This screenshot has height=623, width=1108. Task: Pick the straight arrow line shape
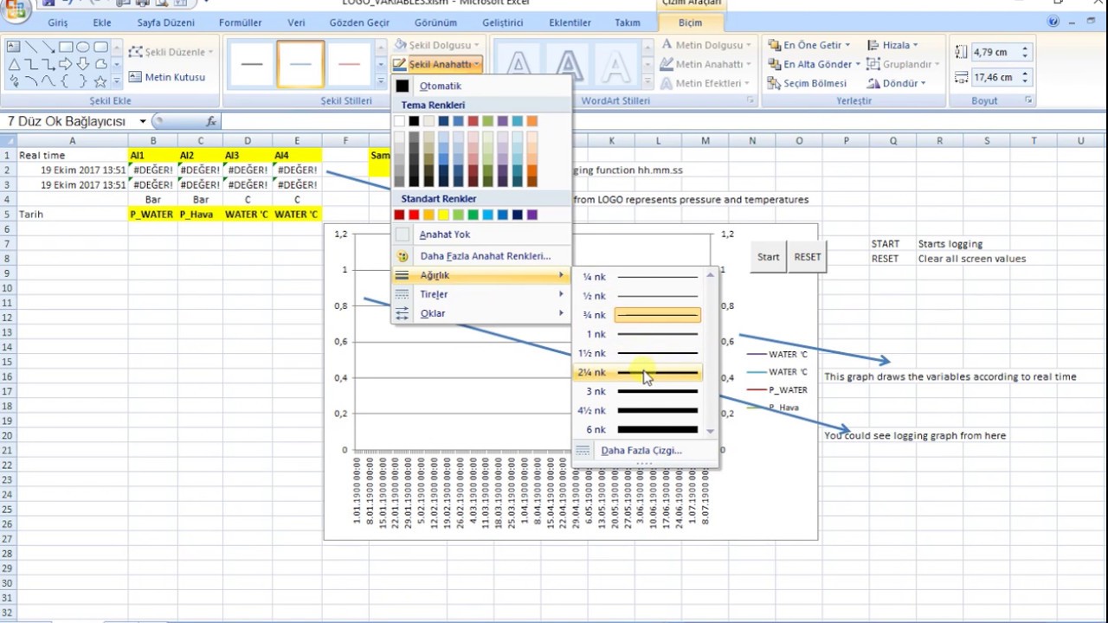[x=48, y=47]
